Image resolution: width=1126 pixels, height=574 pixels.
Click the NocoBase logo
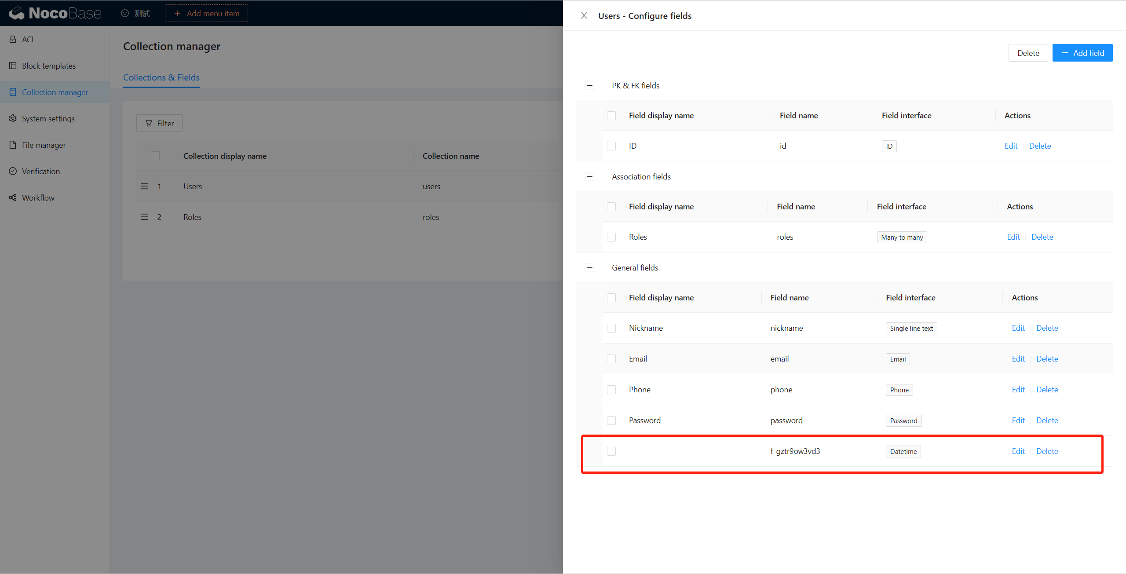point(55,13)
